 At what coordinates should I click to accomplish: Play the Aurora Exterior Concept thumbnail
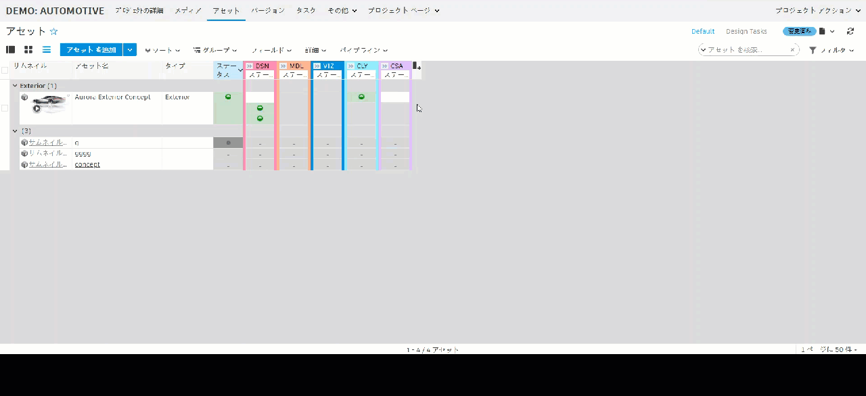pos(37,108)
